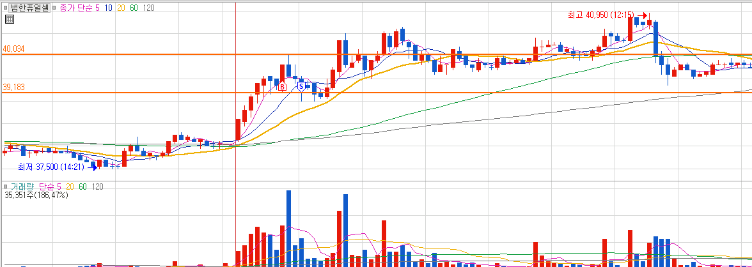Click the small square marker before 거래량
The image size is (752, 267).
[x=6, y=187]
